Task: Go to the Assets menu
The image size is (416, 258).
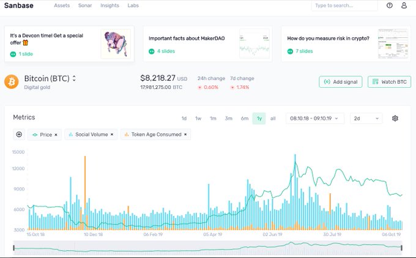Action: pos(62,5)
